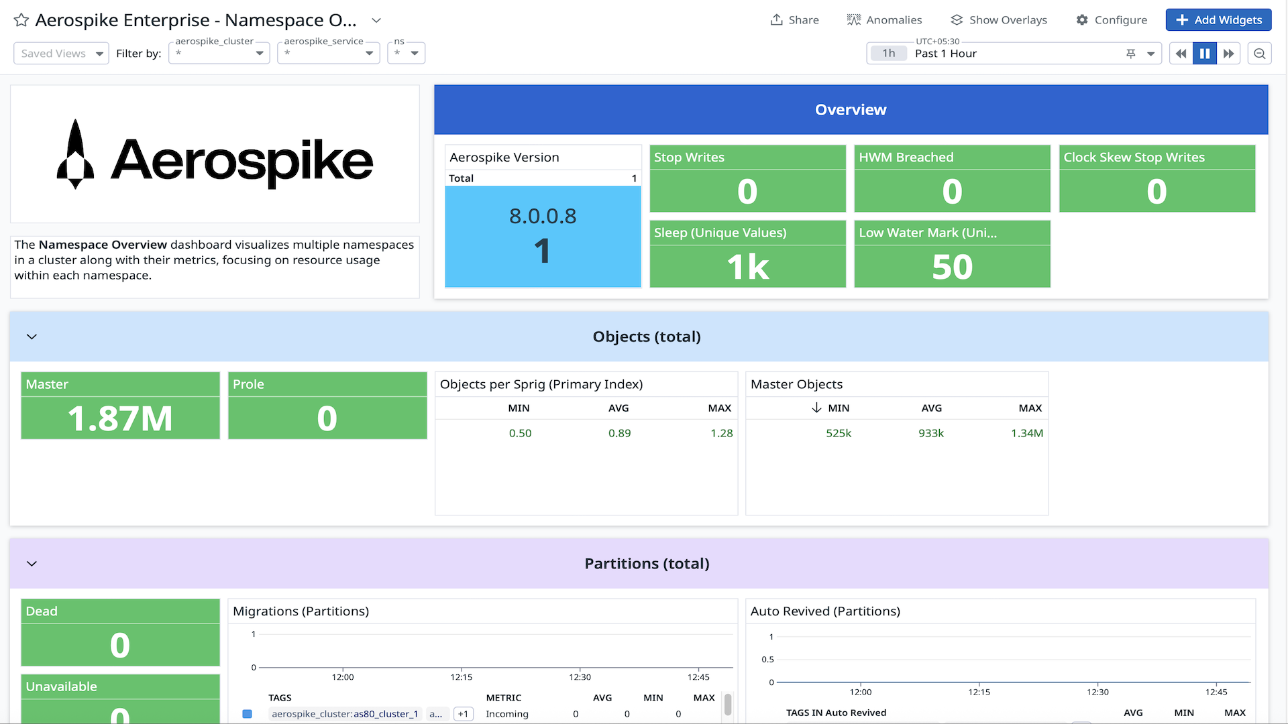Click the Share button
The height and width of the screenshot is (724, 1288).
tap(795, 20)
